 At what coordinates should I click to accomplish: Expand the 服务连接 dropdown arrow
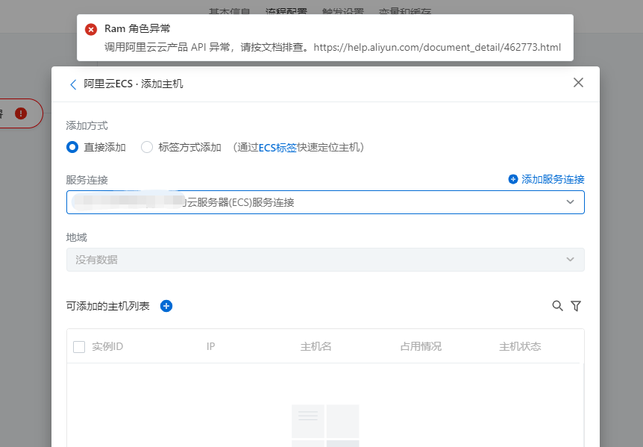[570, 201]
